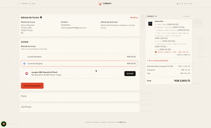Expand the Plată section

point(80,96)
